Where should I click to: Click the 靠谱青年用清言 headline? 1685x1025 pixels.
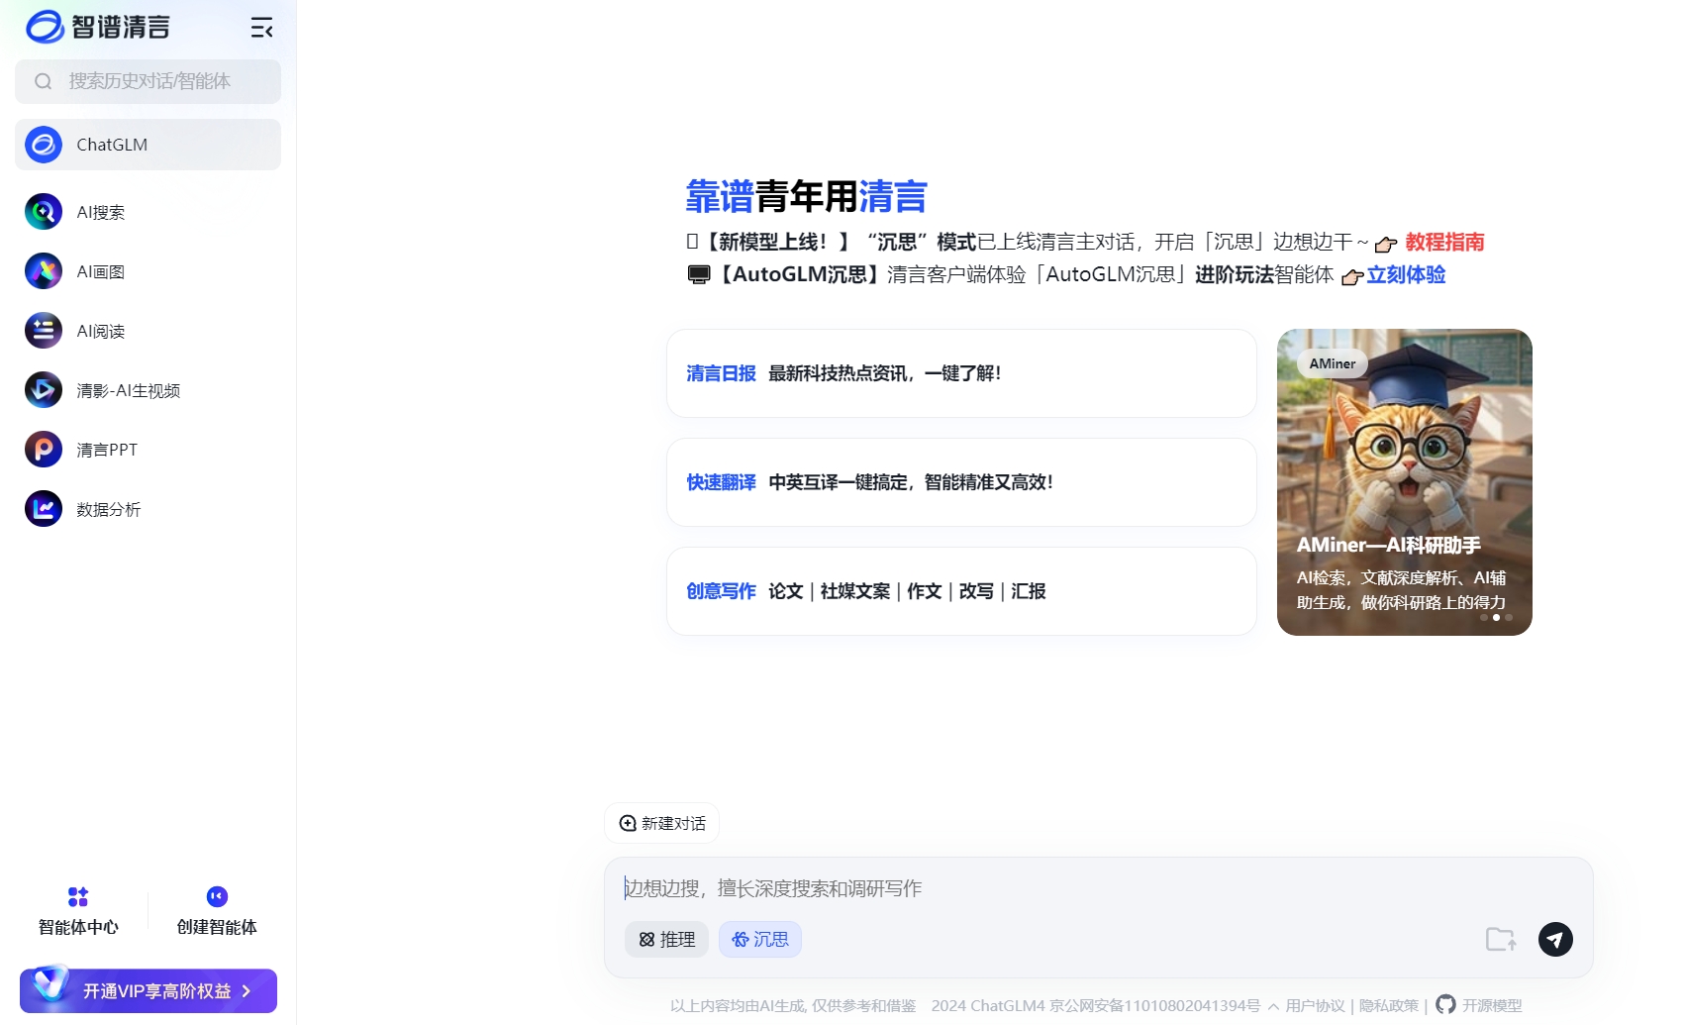pyautogui.click(x=806, y=196)
